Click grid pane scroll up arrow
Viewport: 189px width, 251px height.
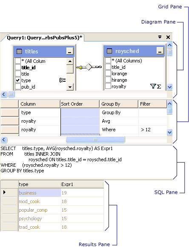[169, 104]
